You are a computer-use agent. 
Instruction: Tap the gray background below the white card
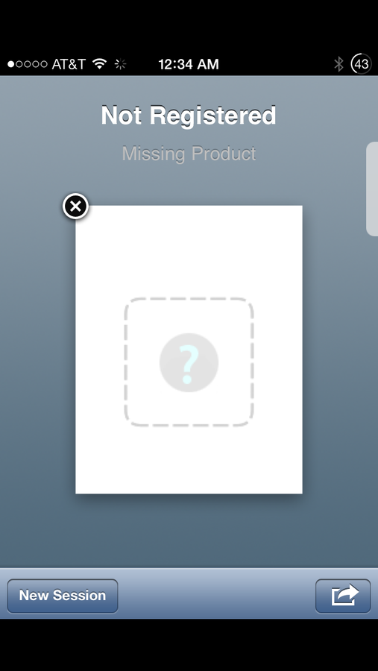tap(189, 531)
